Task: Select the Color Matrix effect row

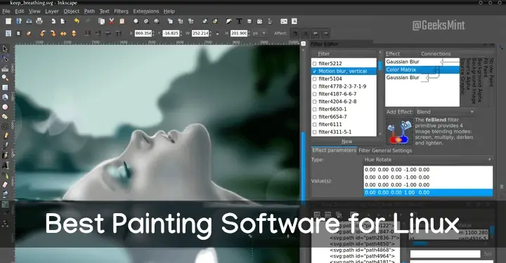Action: tap(422, 69)
